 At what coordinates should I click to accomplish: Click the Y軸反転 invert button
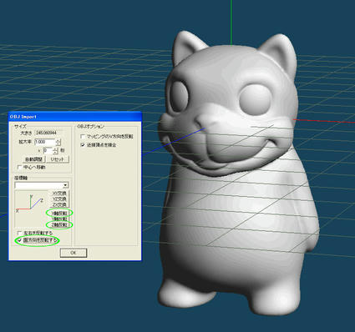(59, 219)
